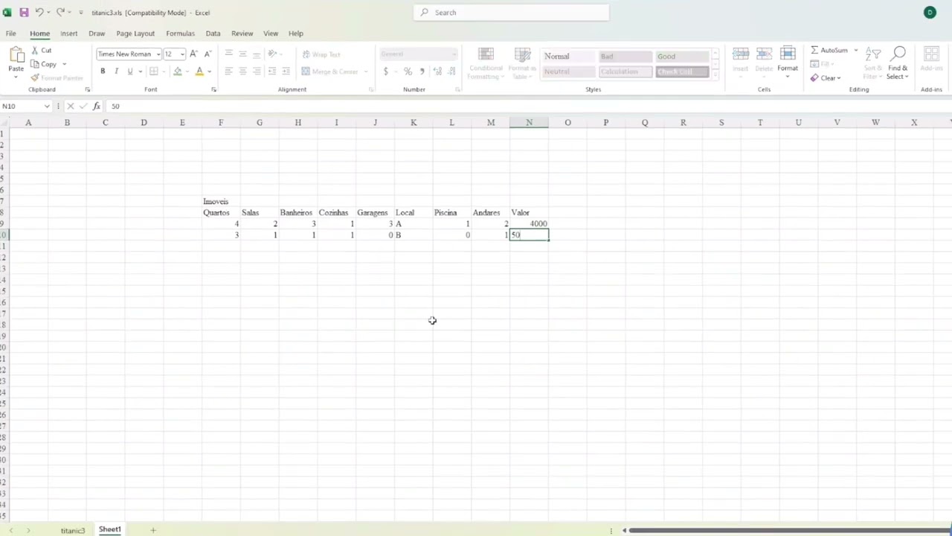The width and height of the screenshot is (952, 536).
Task: Apply fill color using the paint bucket icon
Action: [x=178, y=71]
